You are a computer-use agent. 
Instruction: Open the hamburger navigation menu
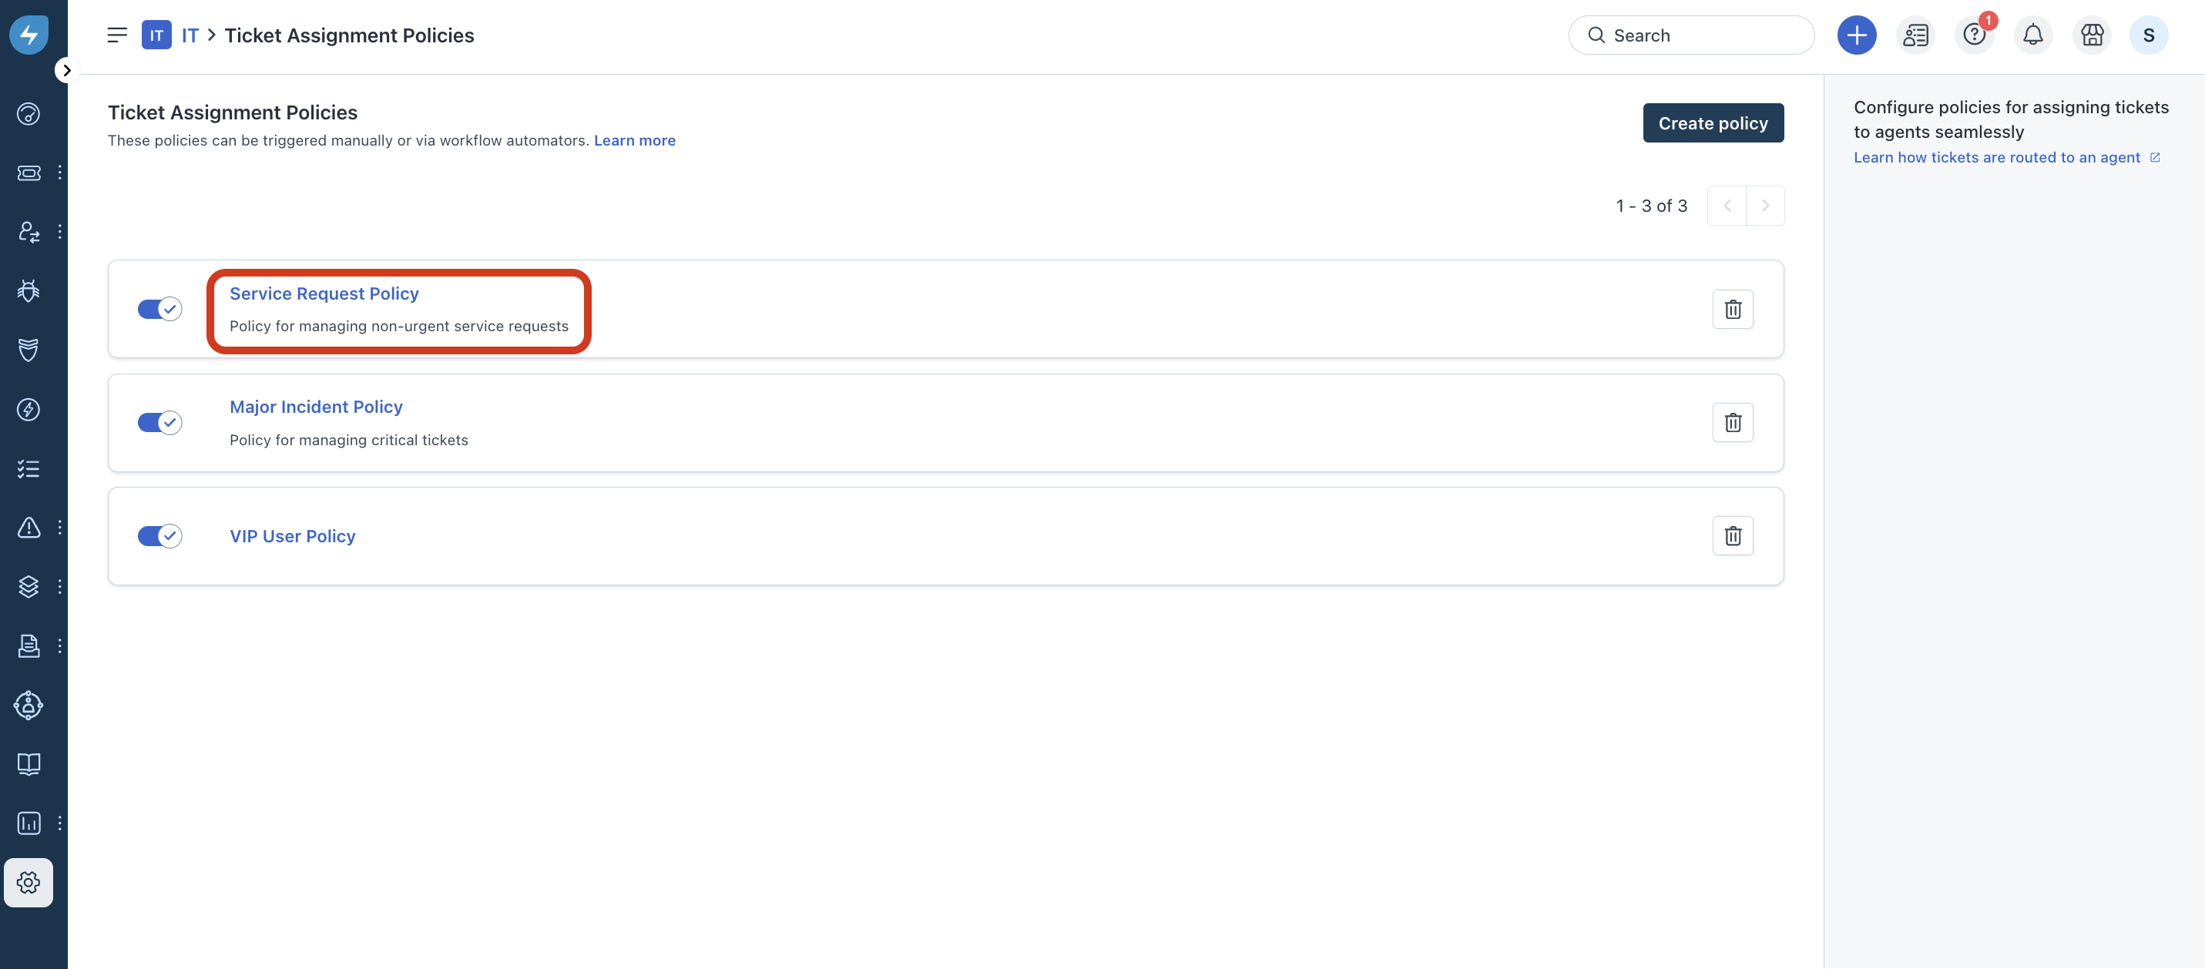(117, 35)
